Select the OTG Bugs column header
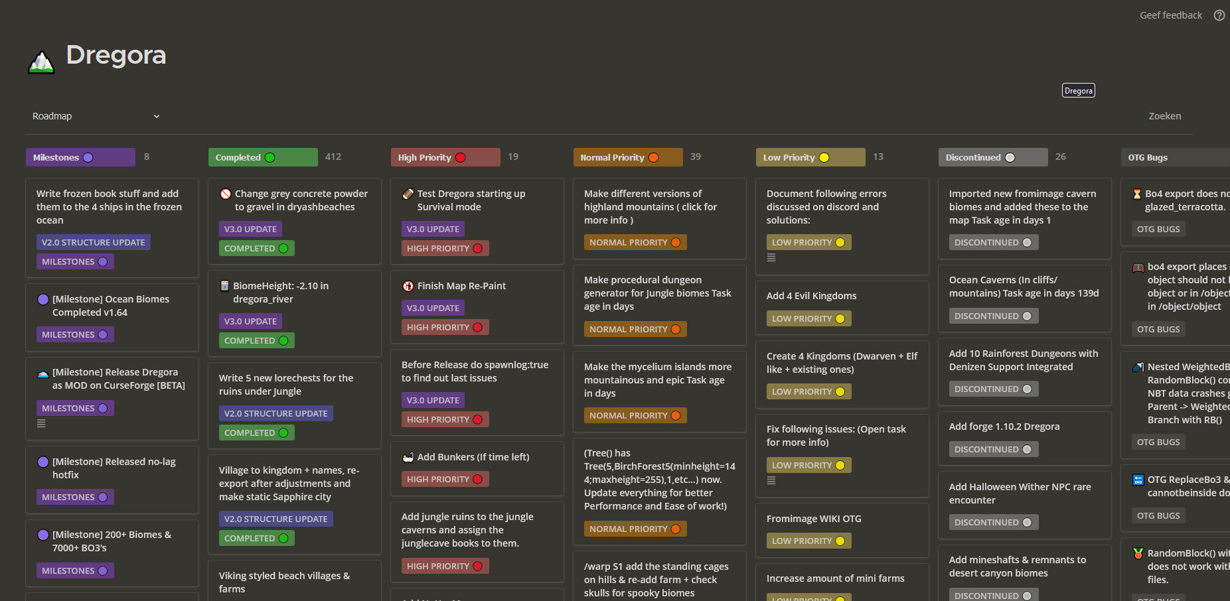The width and height of the screenshot is (1230, 601). [x=1175, y=157]
